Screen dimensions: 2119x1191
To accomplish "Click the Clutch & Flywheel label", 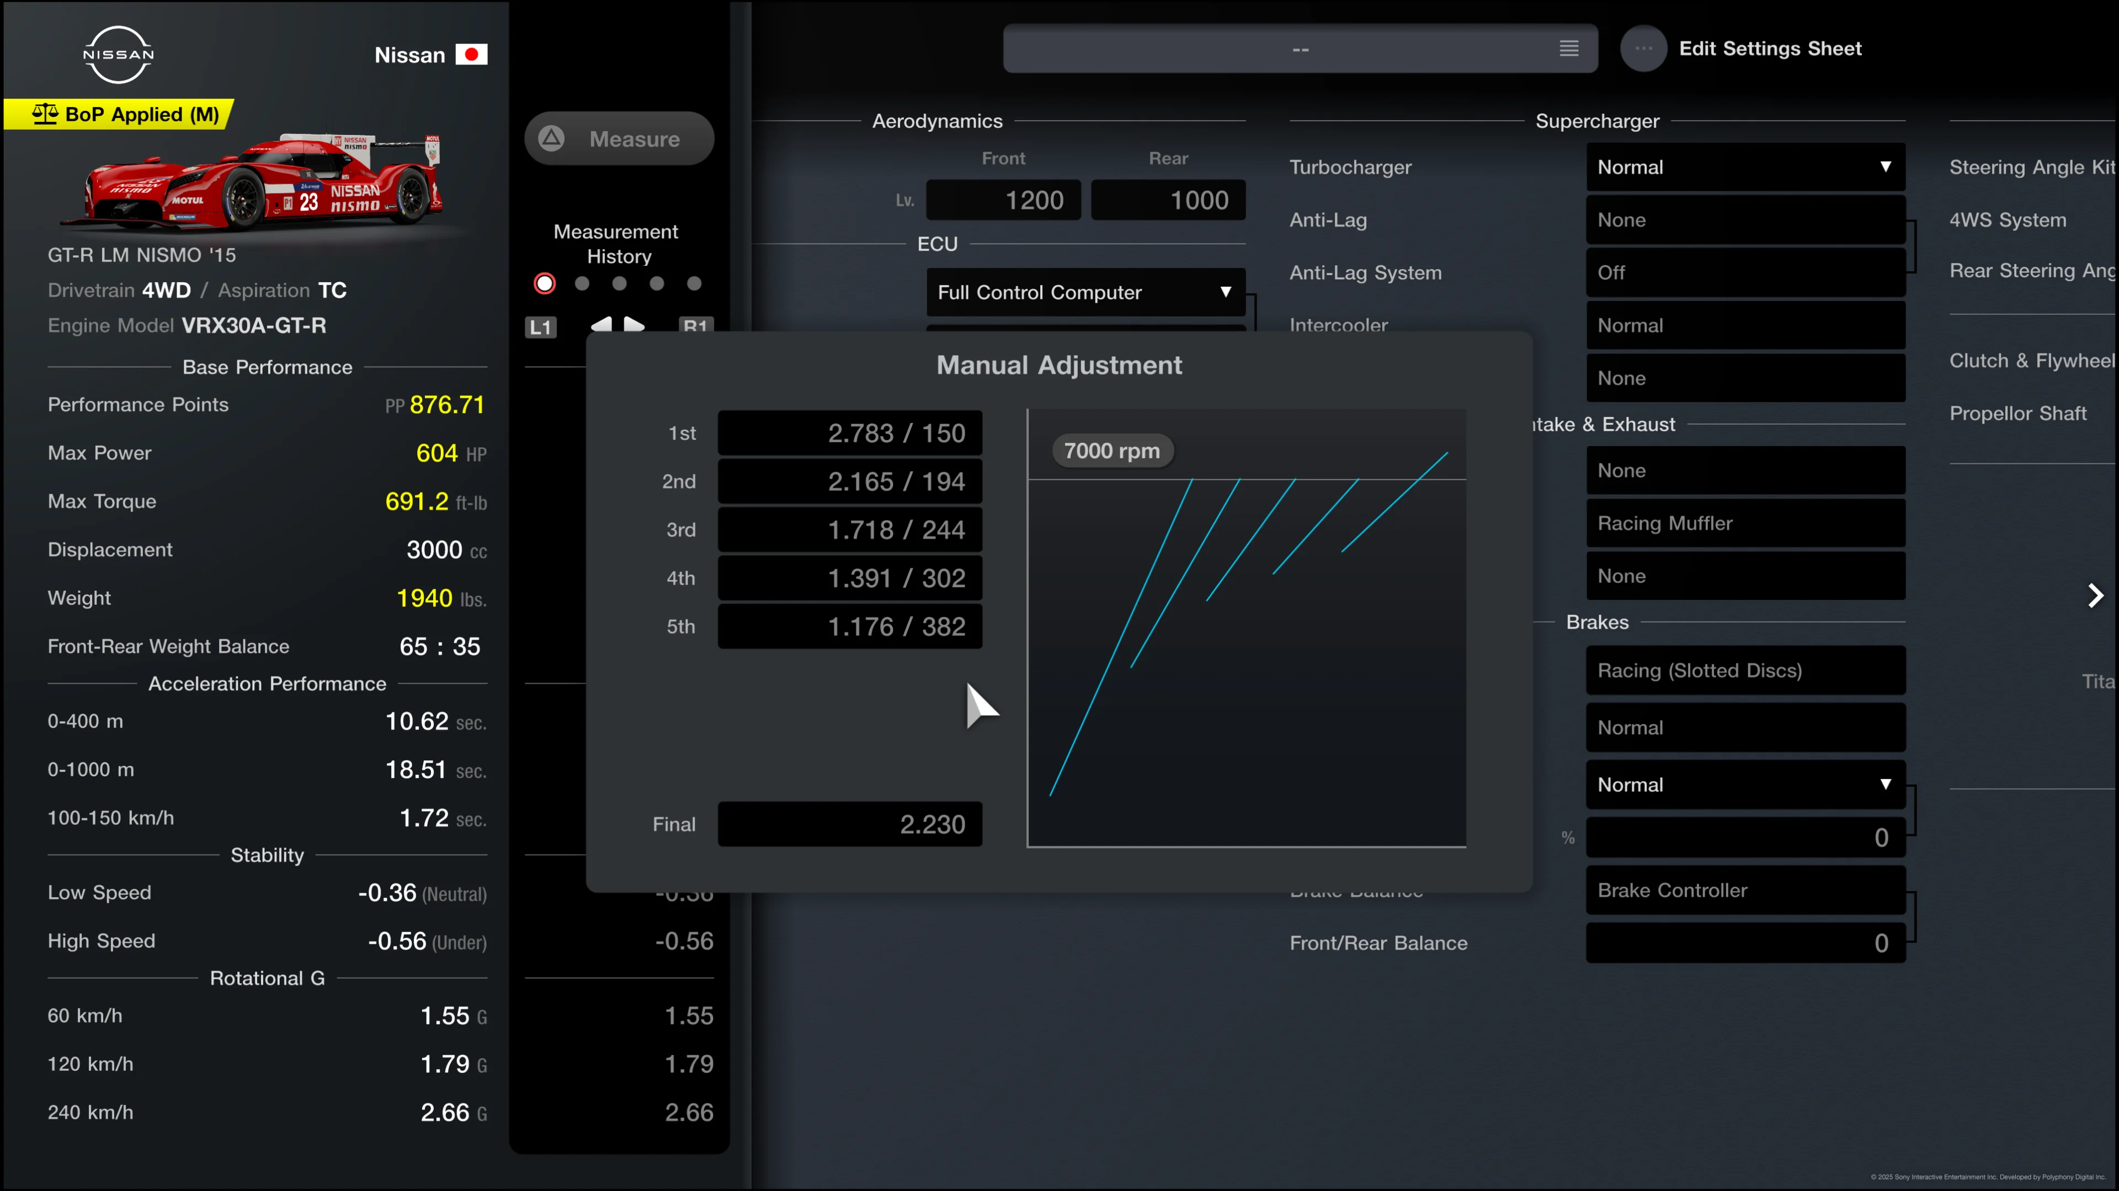I will (x=2032, y=361).
